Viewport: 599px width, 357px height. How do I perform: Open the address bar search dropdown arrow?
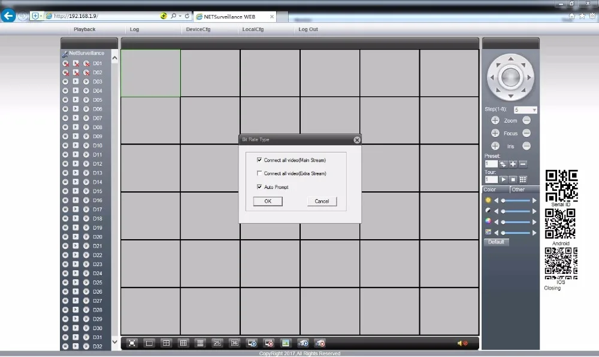(x=180, y=16)
